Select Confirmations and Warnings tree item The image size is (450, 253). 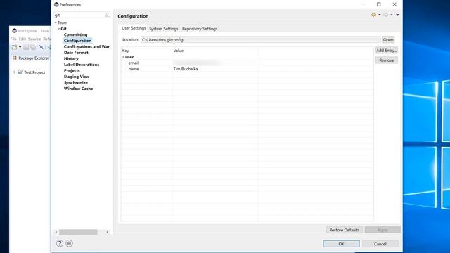(87, 47)
